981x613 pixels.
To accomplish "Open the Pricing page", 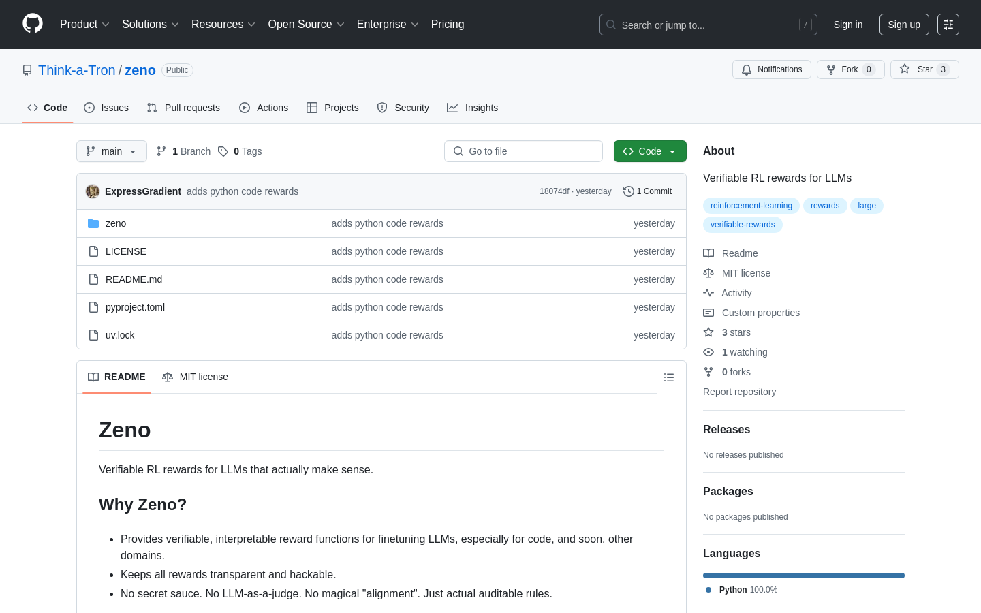I will pos(448,25).
